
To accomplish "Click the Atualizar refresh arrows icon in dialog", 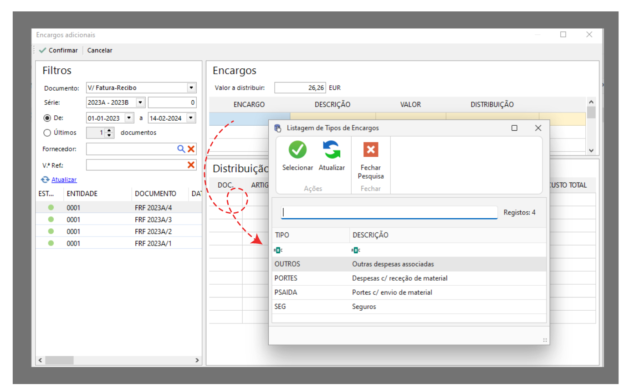I will pos(332,149).
